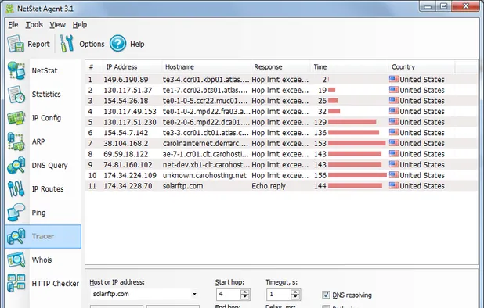Click the flag icon in the 149.6.190.89 row
The height and width of the screenshot is (308, 484).
394,79
